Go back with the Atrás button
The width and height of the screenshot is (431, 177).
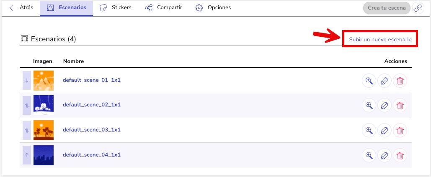click(x=21, y=8)
